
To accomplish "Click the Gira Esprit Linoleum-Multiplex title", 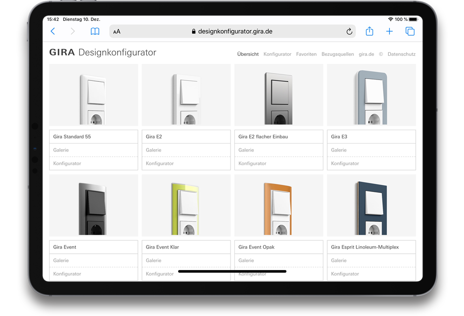I will 365,247.
